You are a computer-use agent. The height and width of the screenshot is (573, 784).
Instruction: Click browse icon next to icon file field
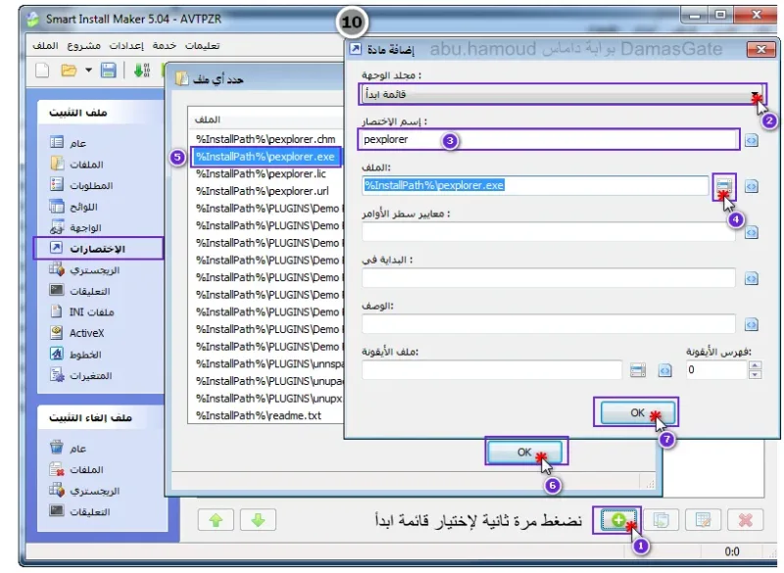tap(638, 370)
